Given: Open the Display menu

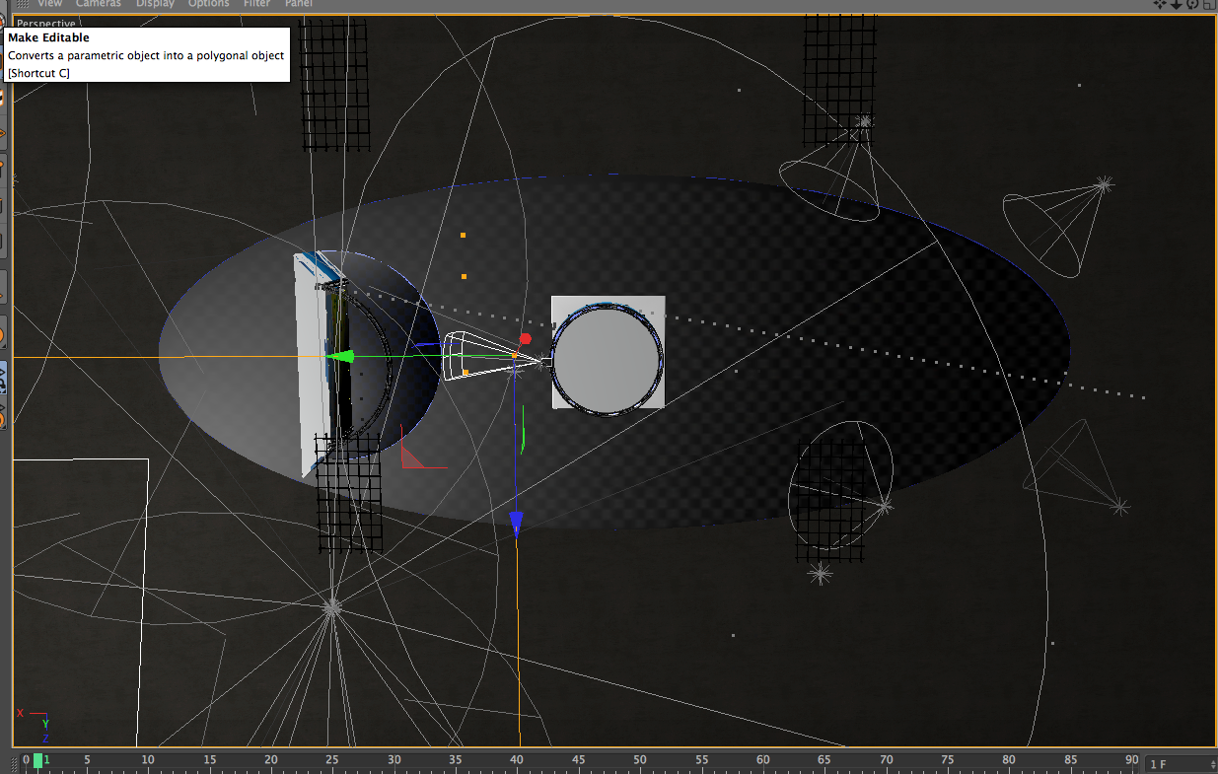Looking at the screenshot, I should [155, 4].
